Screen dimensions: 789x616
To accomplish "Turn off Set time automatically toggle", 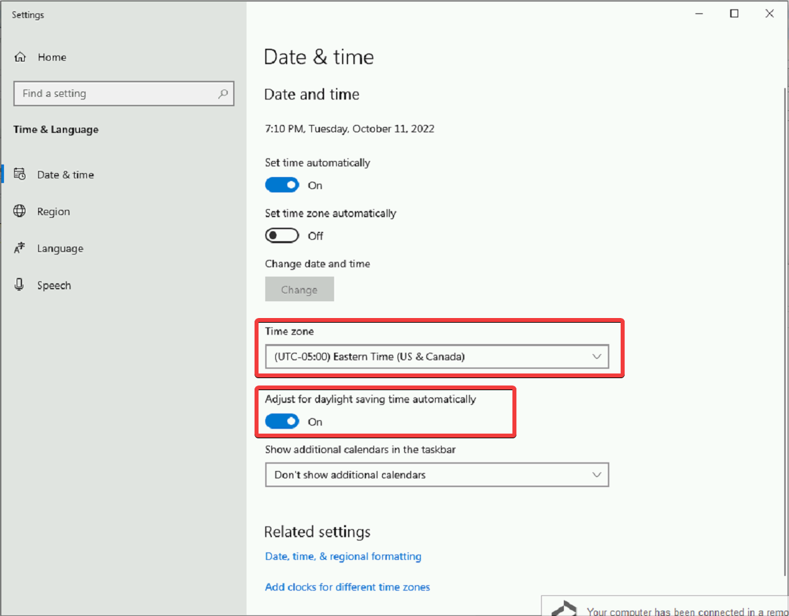I will [282, 185].
